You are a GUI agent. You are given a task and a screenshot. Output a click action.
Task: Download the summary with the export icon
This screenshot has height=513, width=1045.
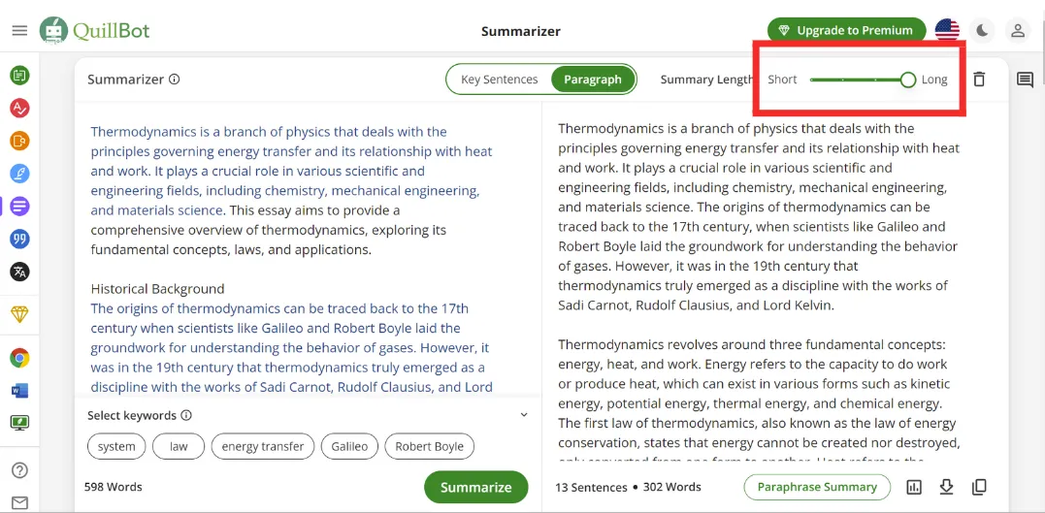[x=946, y=487]
